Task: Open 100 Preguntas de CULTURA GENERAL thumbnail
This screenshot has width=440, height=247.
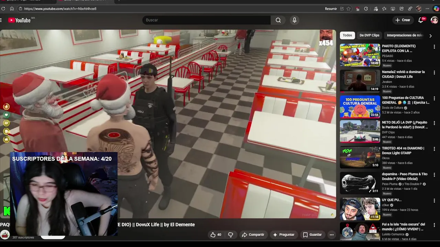Action: pos(360,107)
